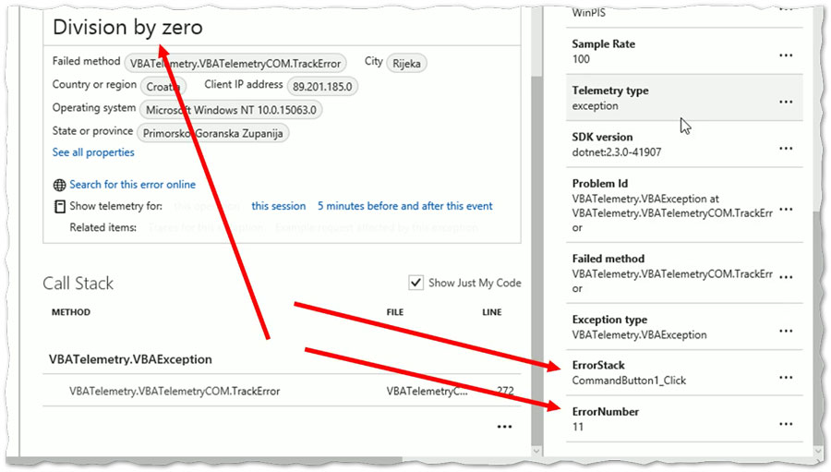Open the ellipsis menu for Telemetry type
The width and height of the screenshot is (831, 472).
point(786,102)
